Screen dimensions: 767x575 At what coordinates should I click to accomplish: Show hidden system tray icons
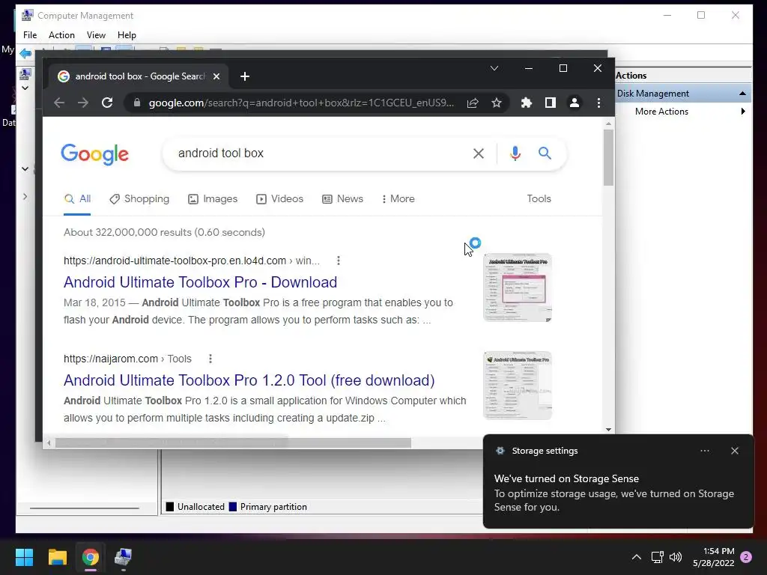[637, 557]
